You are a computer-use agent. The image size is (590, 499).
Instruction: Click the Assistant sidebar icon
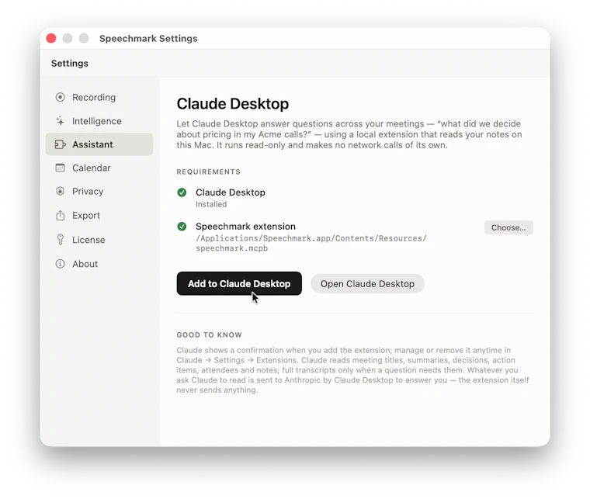pyautogui.click(x=61, y=144)
